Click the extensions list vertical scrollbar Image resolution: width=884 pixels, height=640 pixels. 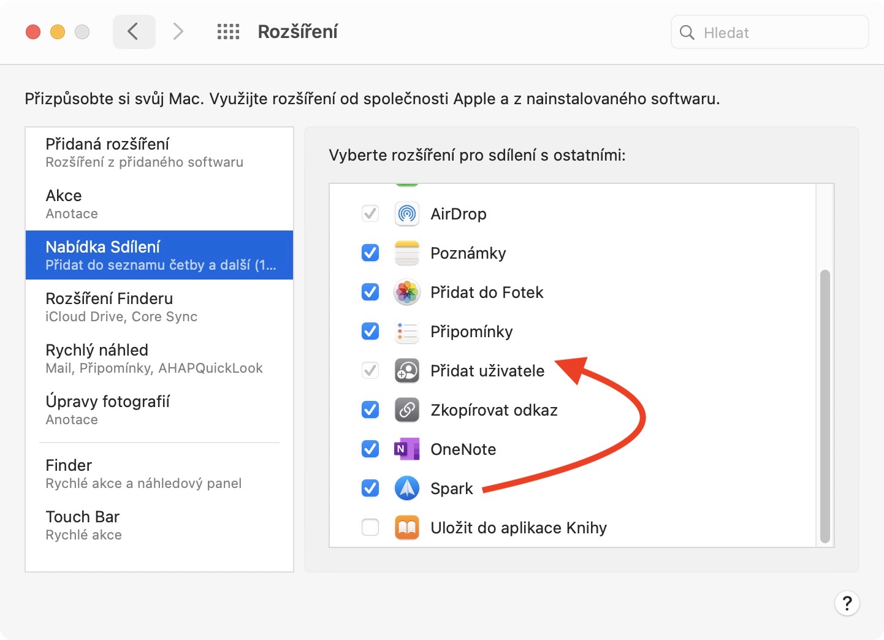(x=825, y=406)
